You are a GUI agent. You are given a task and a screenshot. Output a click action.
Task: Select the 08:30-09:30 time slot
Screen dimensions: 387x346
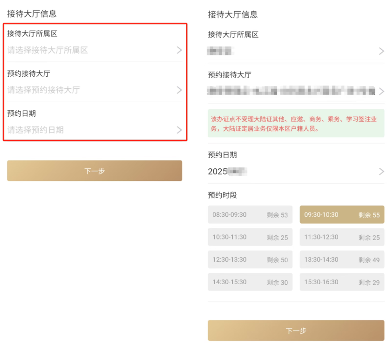pyautogui.click(x=250, y=215)
